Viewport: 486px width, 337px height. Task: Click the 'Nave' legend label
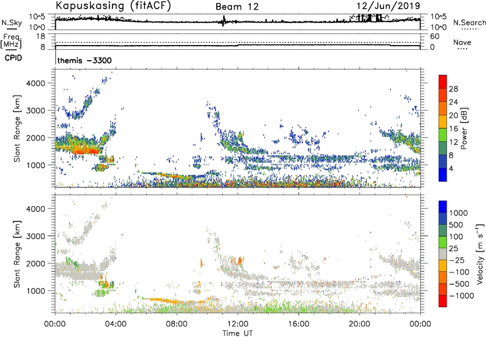[462, 43]
